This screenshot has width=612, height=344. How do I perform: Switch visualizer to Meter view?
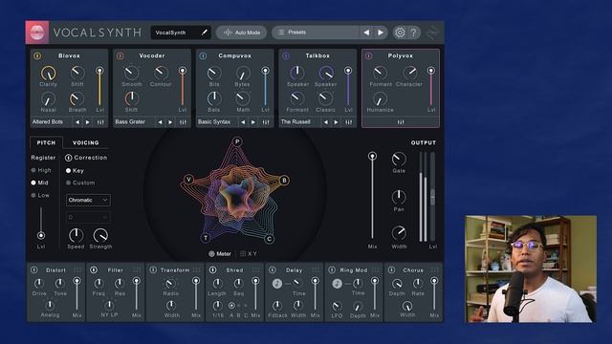pos(220,254)
